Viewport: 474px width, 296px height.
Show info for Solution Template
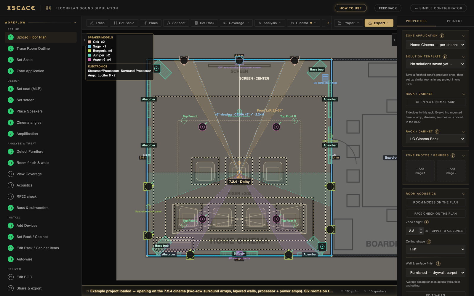tap(445, 57)
